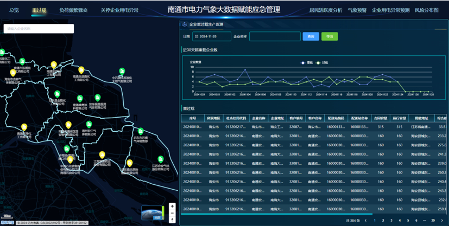Click the yellow marker for 海安市吉祥气体有限公司
Viewport: 449px width, 226px height.
click(13, 73)
